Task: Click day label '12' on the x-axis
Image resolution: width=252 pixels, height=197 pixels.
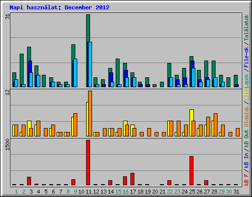Action: 96,192
